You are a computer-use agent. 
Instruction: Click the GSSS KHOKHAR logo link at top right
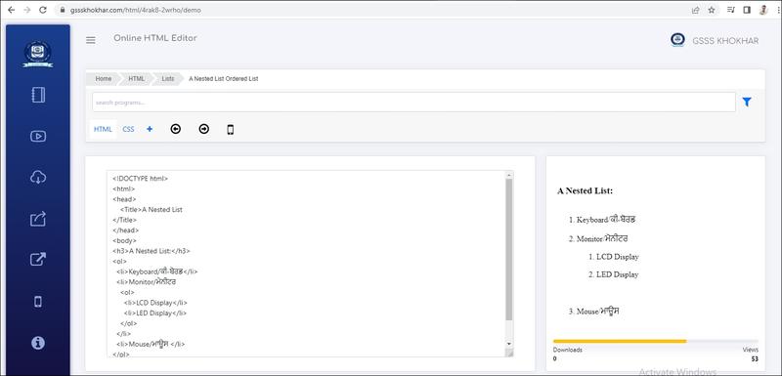(x=715, y=41)
